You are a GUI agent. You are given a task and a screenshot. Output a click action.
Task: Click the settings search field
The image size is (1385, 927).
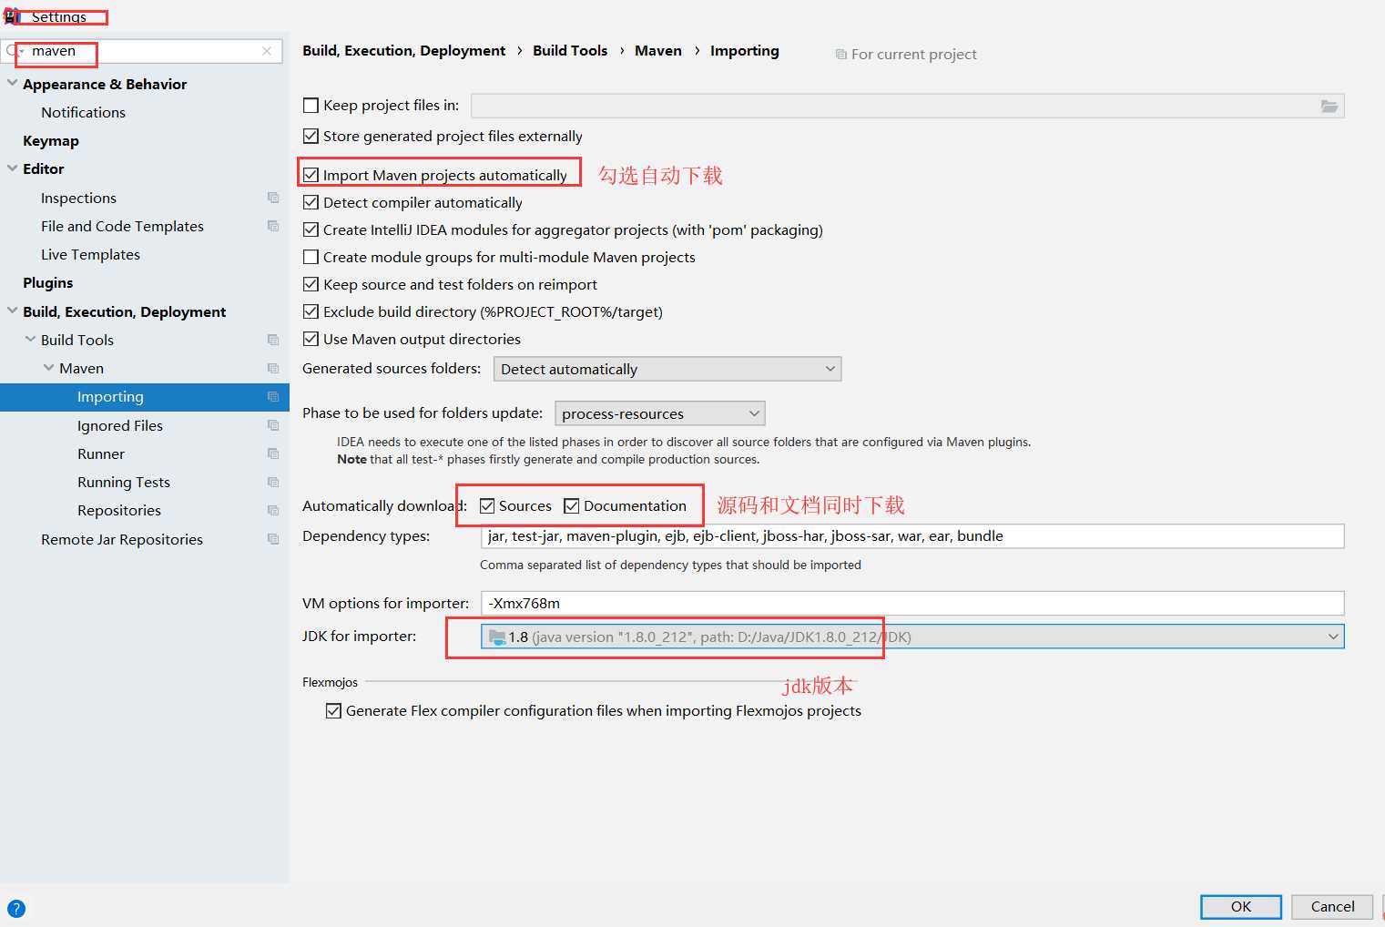(143, 51)
